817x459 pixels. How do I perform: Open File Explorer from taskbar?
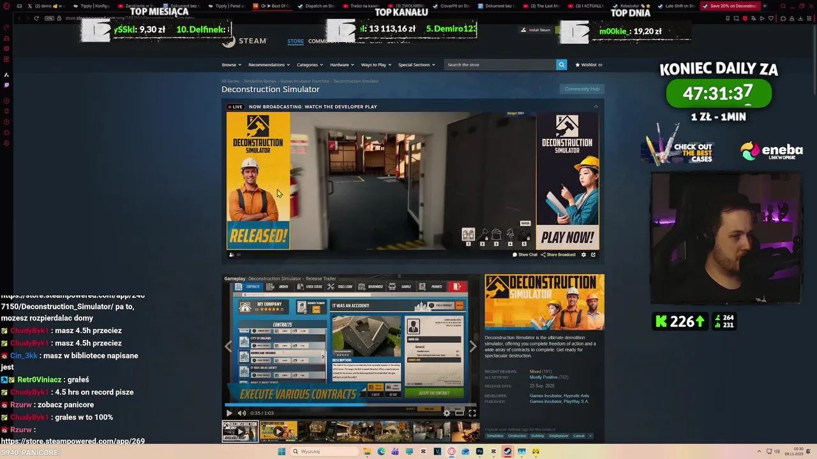click(367, 451)
